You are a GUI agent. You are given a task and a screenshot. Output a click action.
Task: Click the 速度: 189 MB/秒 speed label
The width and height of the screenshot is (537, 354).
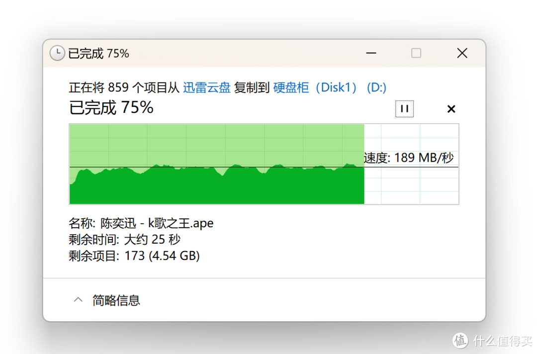(x=408, y=158)
